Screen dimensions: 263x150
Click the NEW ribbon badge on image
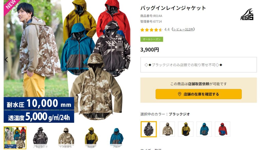point(10,5)
